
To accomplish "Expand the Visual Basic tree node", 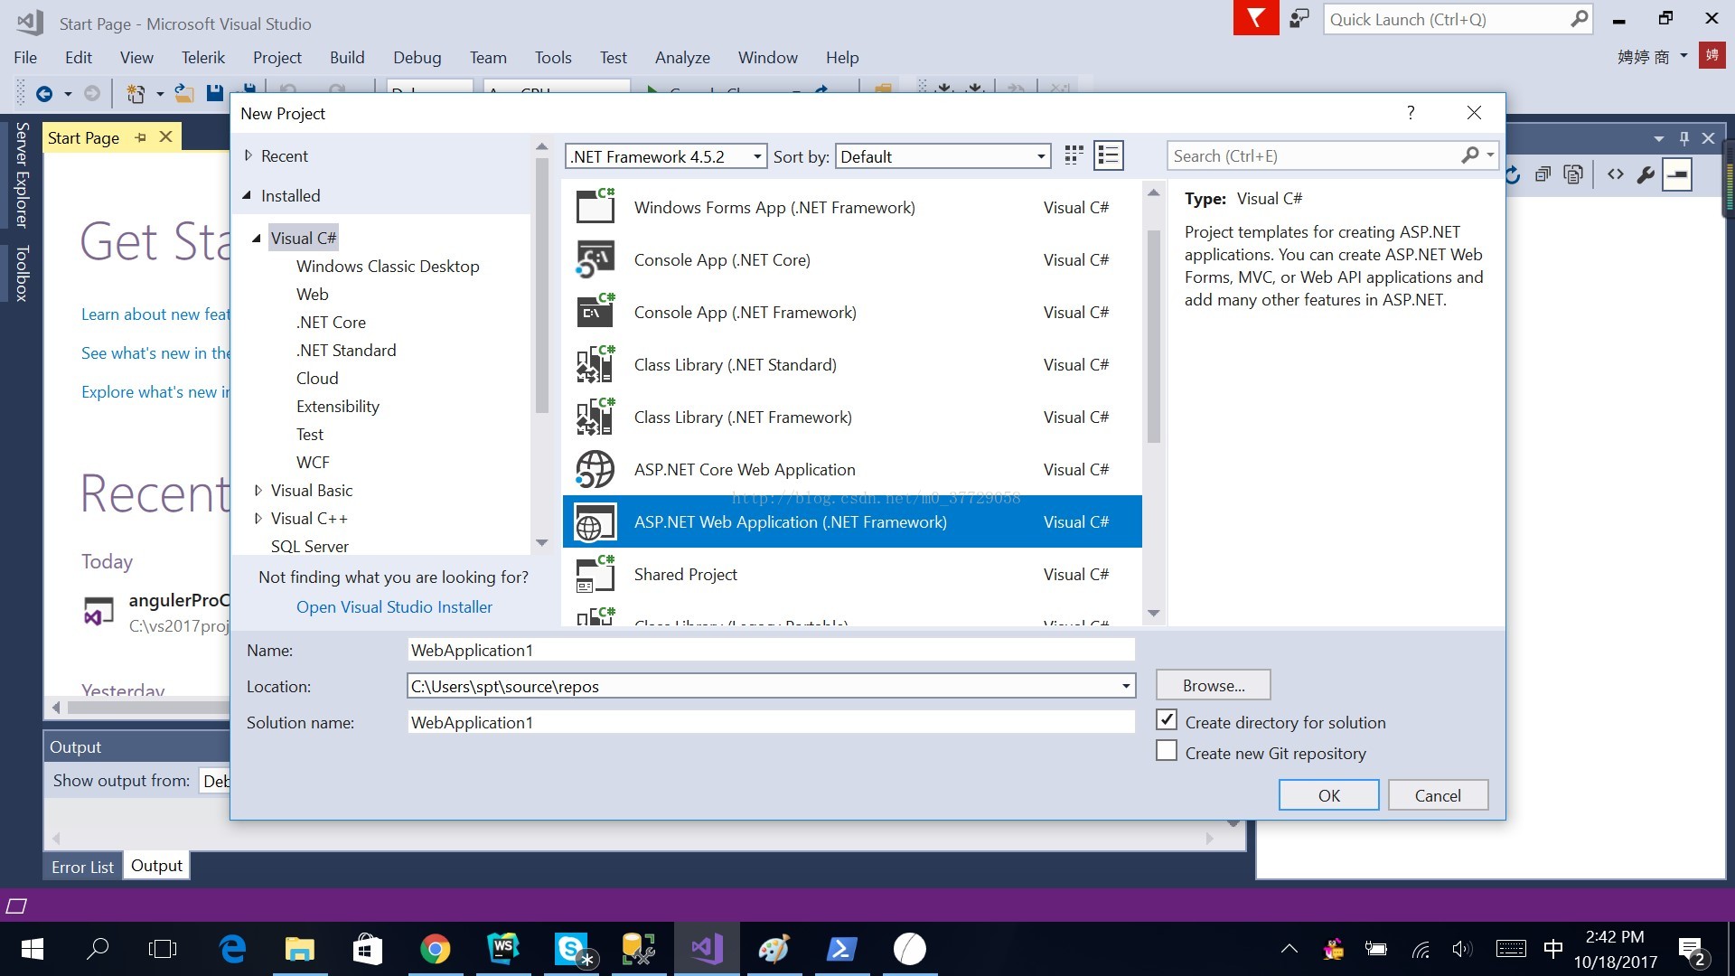I will (x=258, y=490).
